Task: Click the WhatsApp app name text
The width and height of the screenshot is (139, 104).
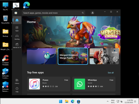Action: [x=92, y=80]
